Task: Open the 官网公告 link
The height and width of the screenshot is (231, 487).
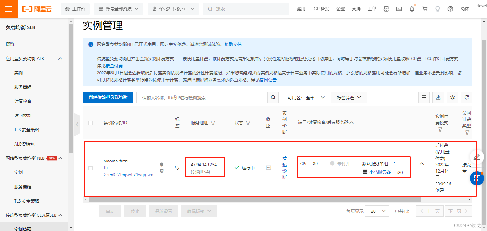Action: point(268,80)
